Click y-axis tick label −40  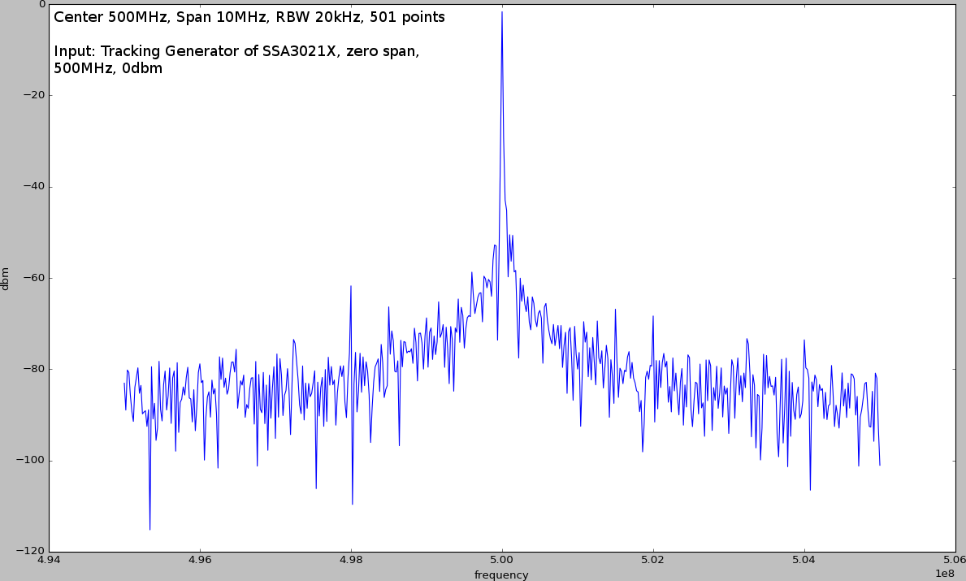click(x=34, y=186)
